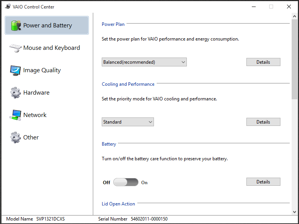Click the Power and Battery plug icon

[x=16, y=25]
